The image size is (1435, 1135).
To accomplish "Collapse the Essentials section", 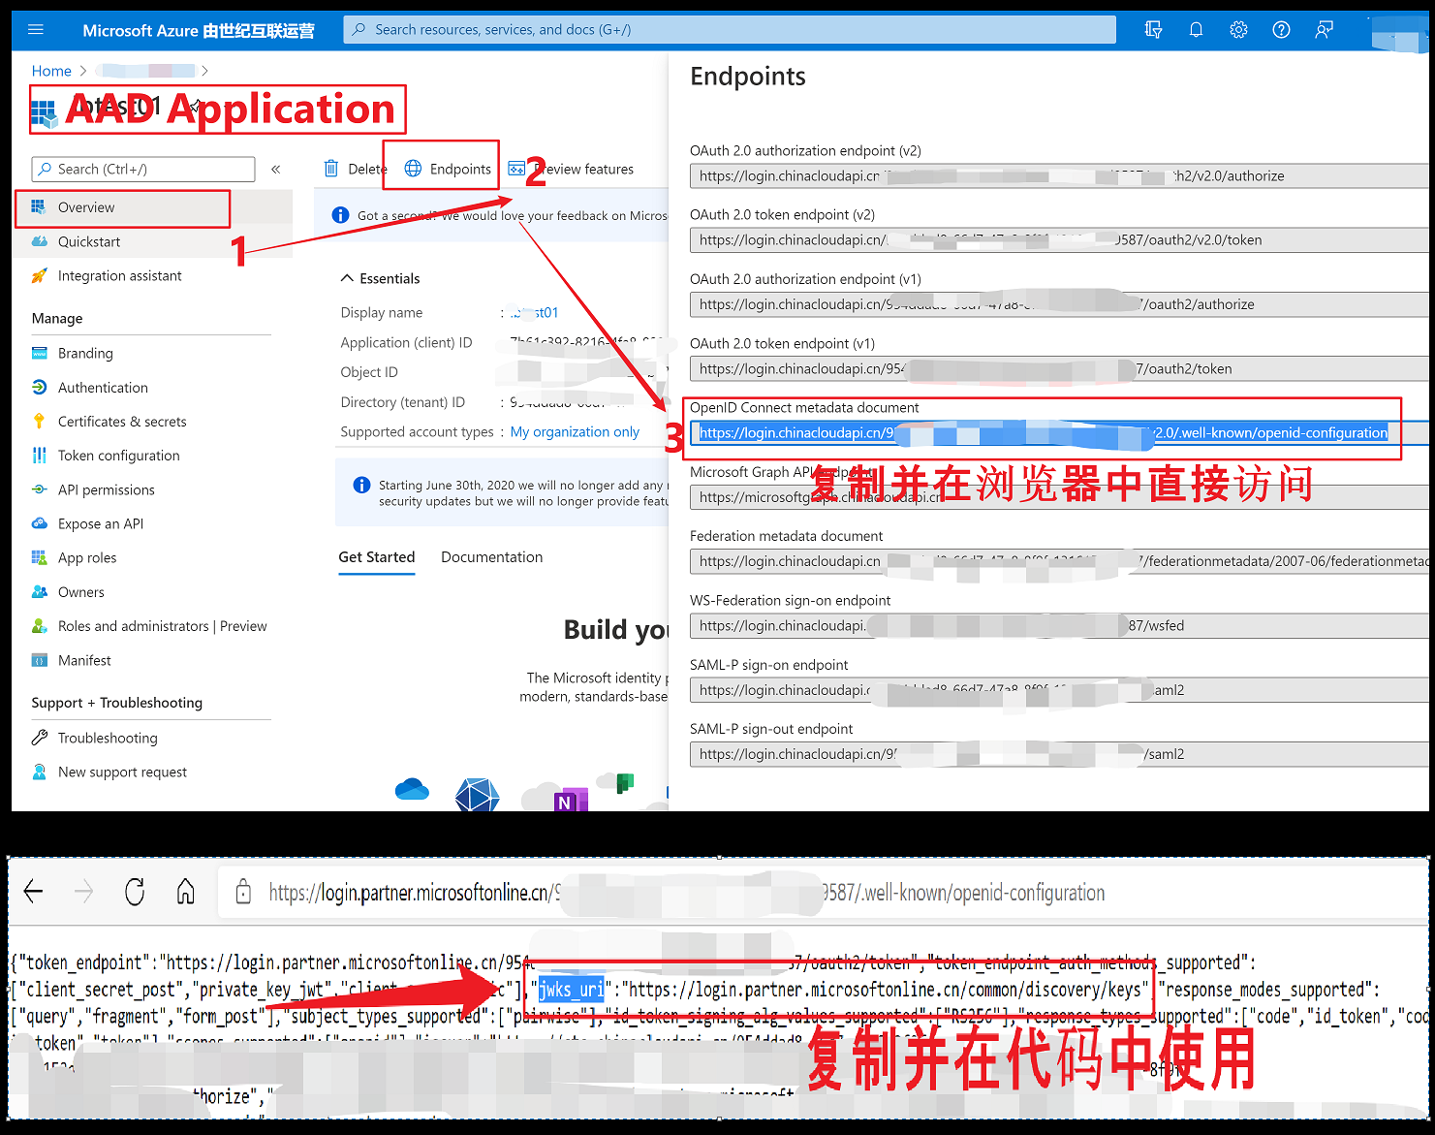I will pyautogui.click(x=347, y=278).
